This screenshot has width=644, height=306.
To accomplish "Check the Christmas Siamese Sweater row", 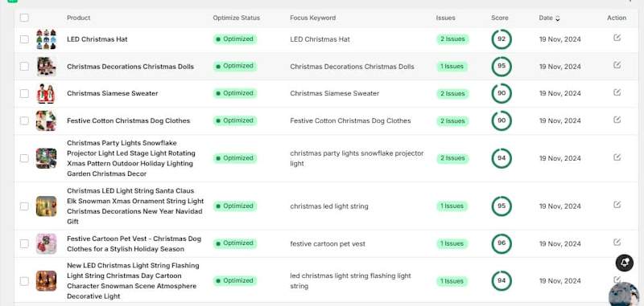I will 24,93.
